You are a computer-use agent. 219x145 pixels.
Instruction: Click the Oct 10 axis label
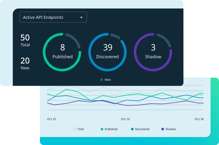click(51, 119)
